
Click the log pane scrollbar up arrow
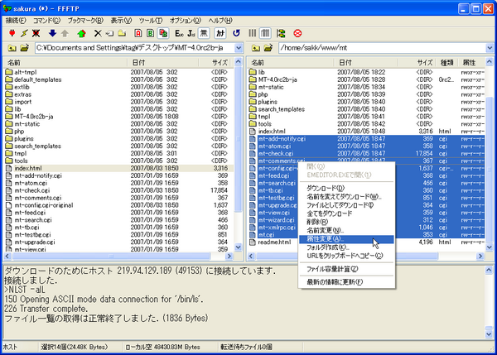(489, 270)
